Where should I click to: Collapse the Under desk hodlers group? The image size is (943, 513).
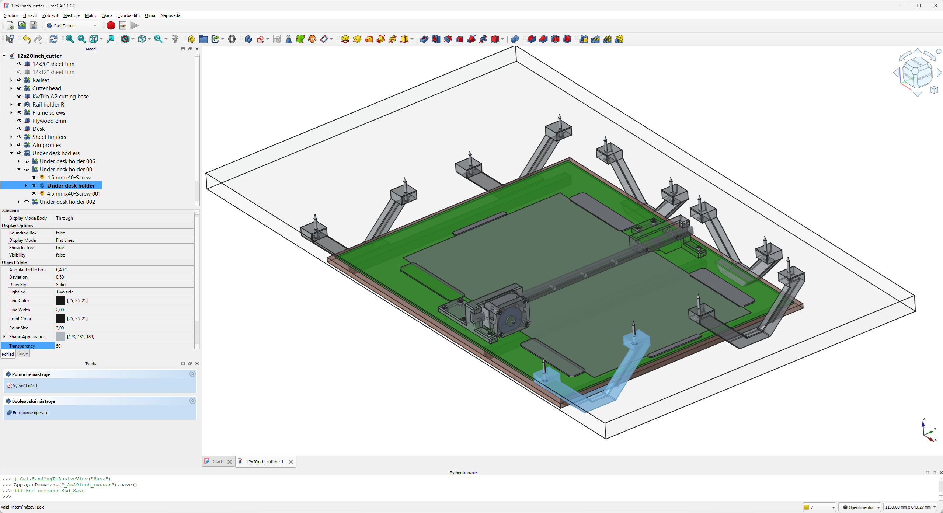pyautogui.click(x=11, y=153)
